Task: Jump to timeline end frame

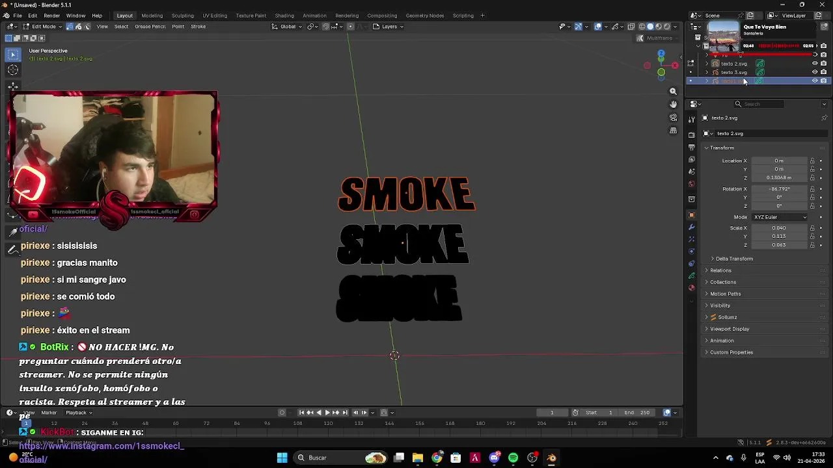Action: pos(344,413)
